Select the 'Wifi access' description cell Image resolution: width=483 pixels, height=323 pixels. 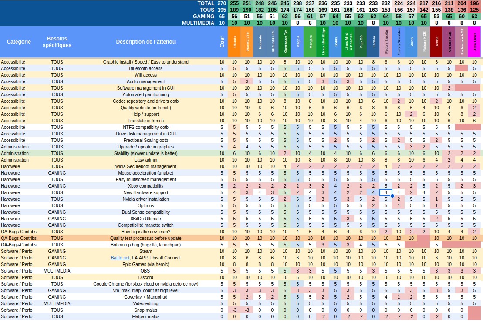145,75
